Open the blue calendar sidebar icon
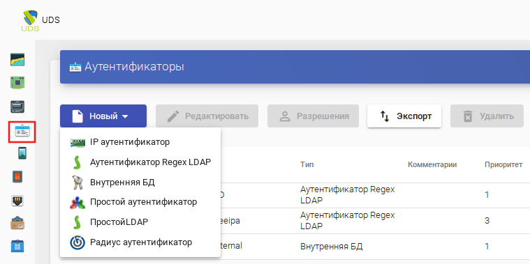This screenshot has width=530, height=264. (x=17, y=246)
